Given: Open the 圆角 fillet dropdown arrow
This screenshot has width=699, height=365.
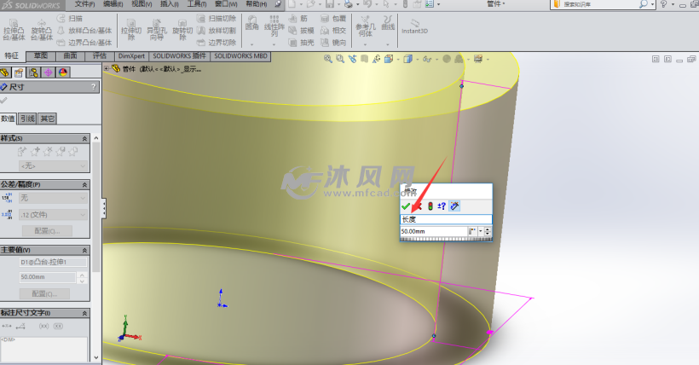Looking at the screenshot, I should pyautogui.click(x=251, y=44).
